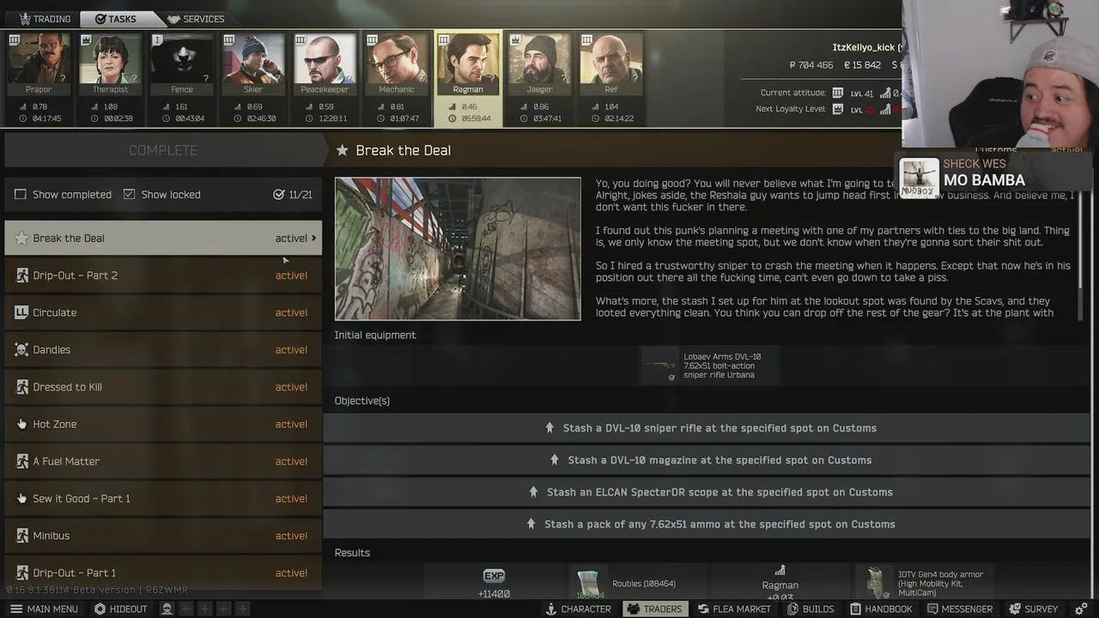
Task: Open the Handbook
Action: coord(879,609)
